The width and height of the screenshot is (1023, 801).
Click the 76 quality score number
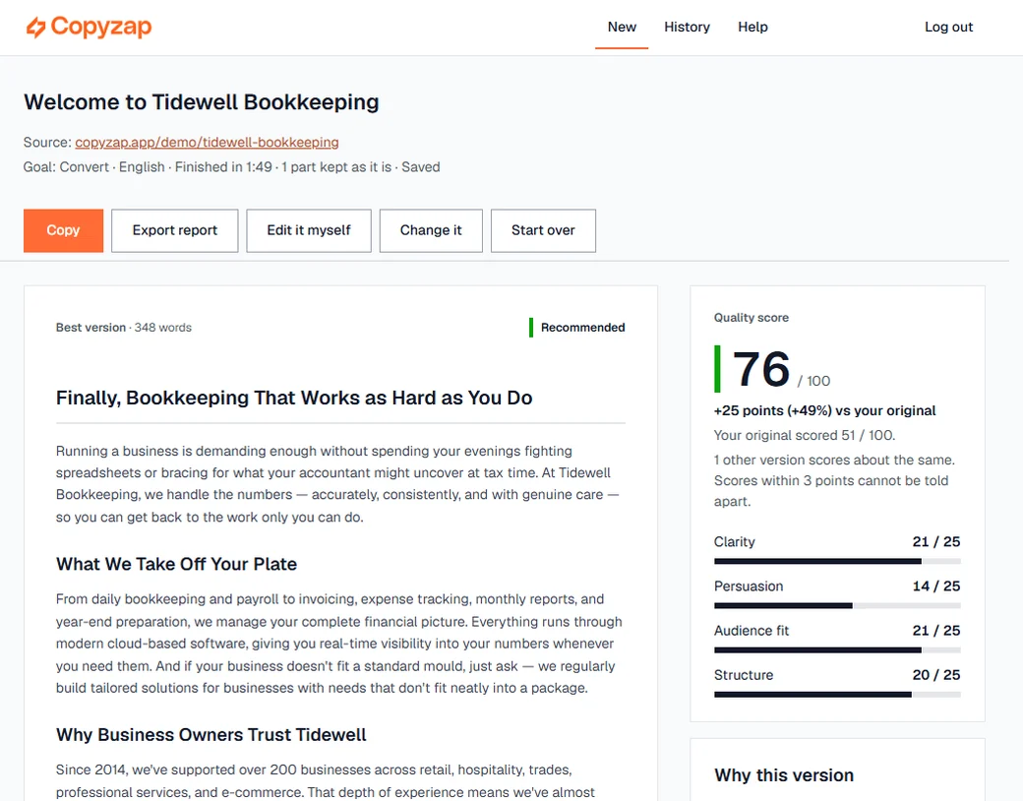coord(761,369)
